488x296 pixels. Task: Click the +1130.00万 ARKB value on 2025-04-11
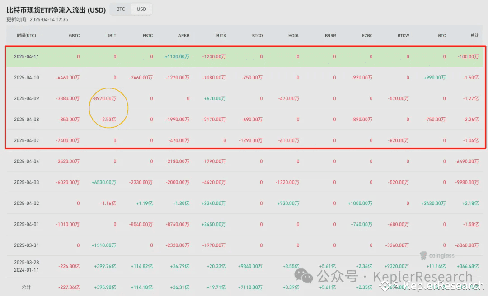pyautogui.click(x=177, y=56)
